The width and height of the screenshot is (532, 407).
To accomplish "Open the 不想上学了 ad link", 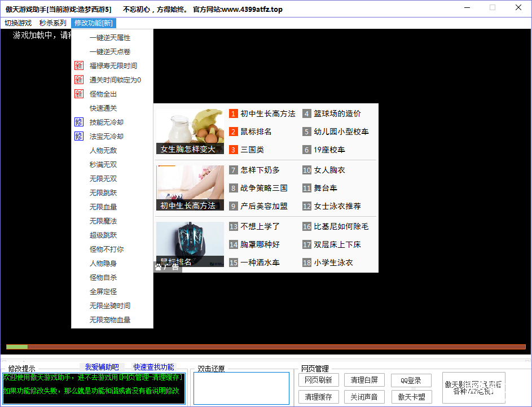I will click(260, 226).
